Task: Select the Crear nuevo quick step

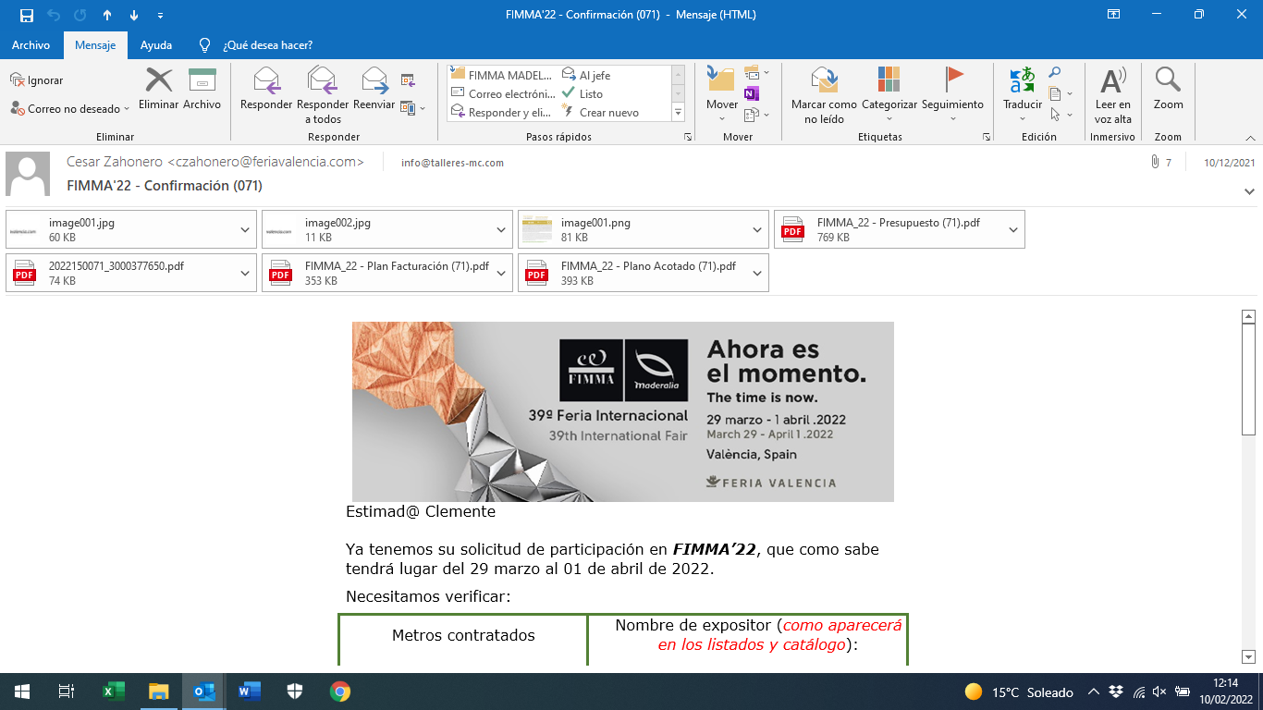Action: point(601,112)
